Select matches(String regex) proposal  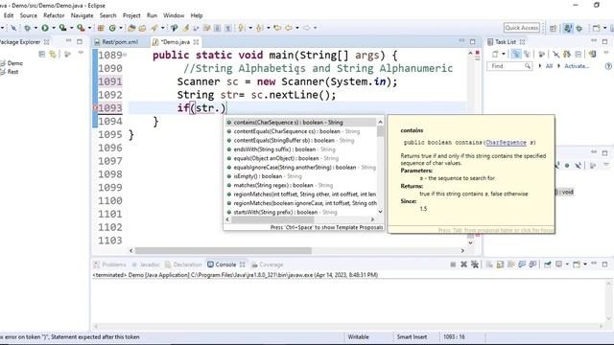pos(300,185)
